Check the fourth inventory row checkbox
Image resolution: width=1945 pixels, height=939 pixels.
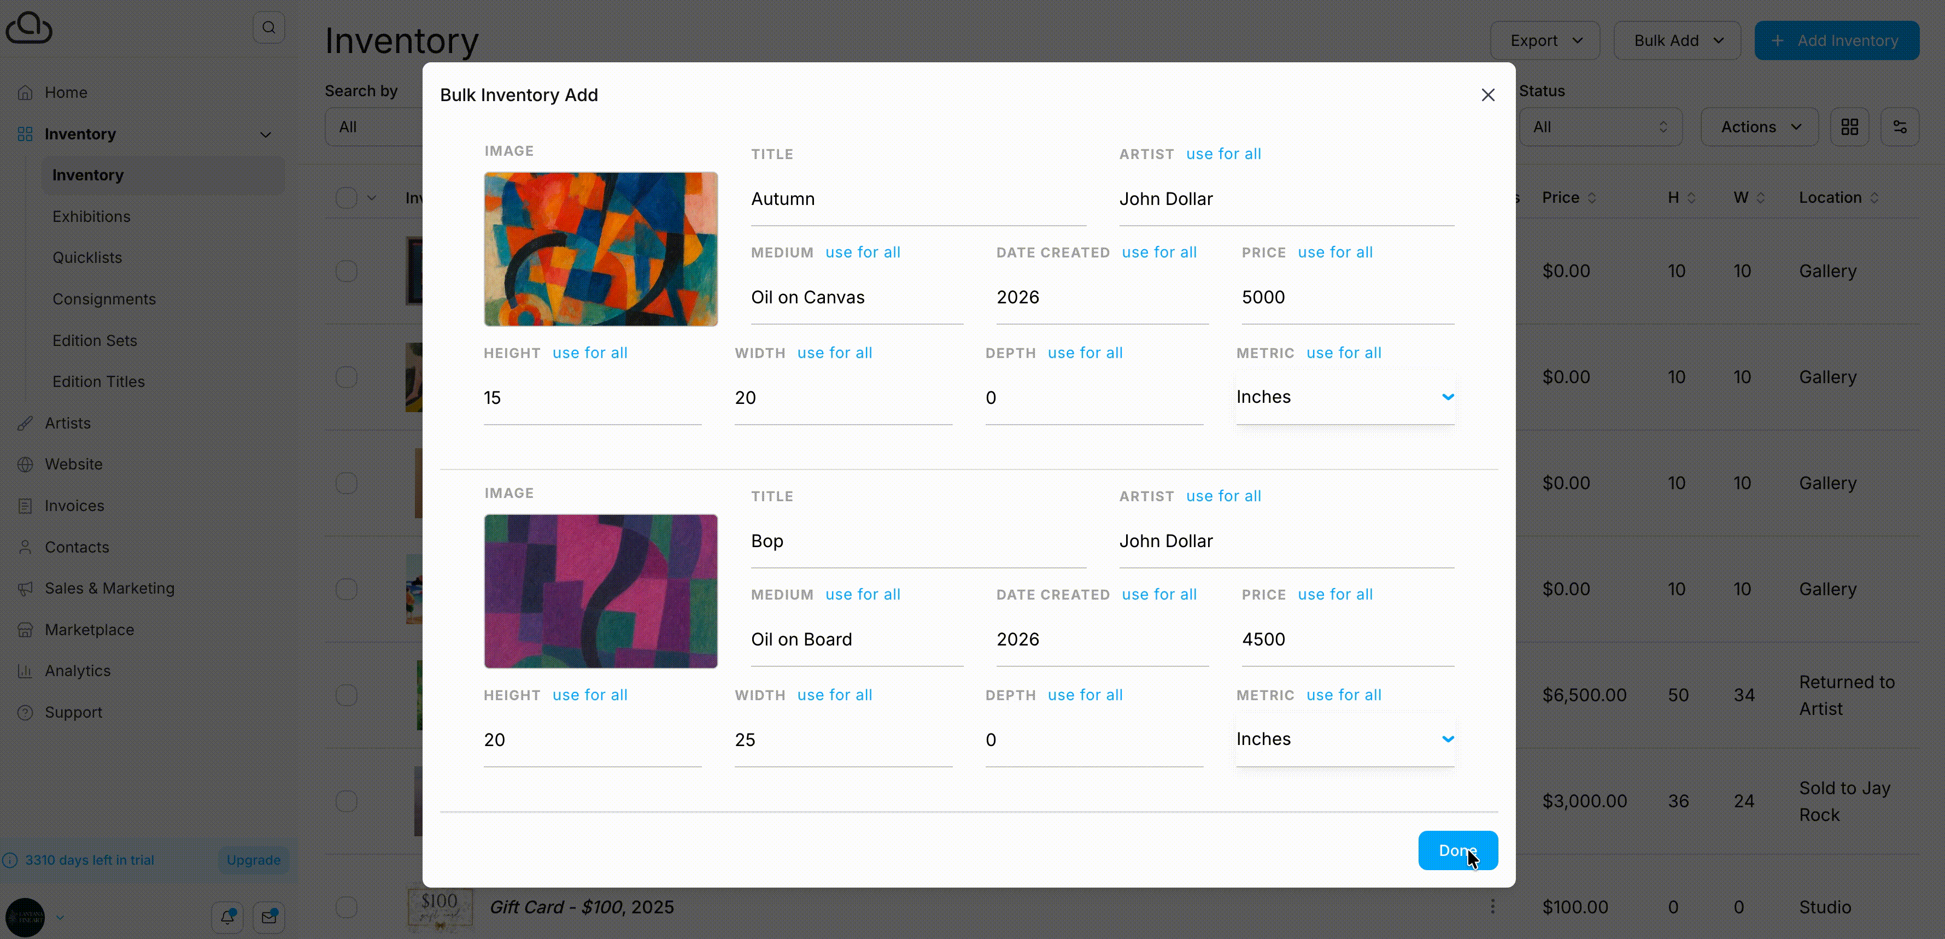(x=347, y=589)
